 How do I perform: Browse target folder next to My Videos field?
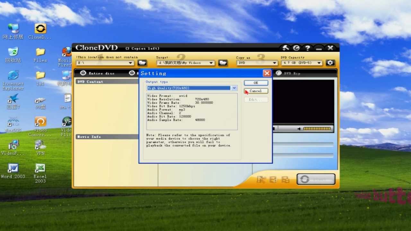[223, 63]
